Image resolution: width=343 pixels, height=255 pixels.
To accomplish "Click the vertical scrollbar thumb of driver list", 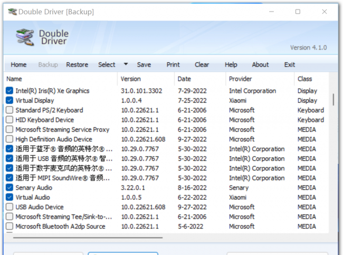I will pos(334,100).
